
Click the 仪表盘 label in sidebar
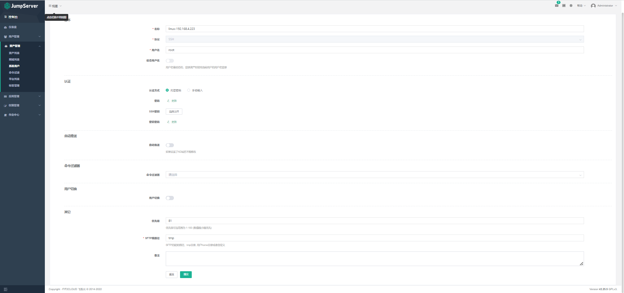[x=13, y=27]
